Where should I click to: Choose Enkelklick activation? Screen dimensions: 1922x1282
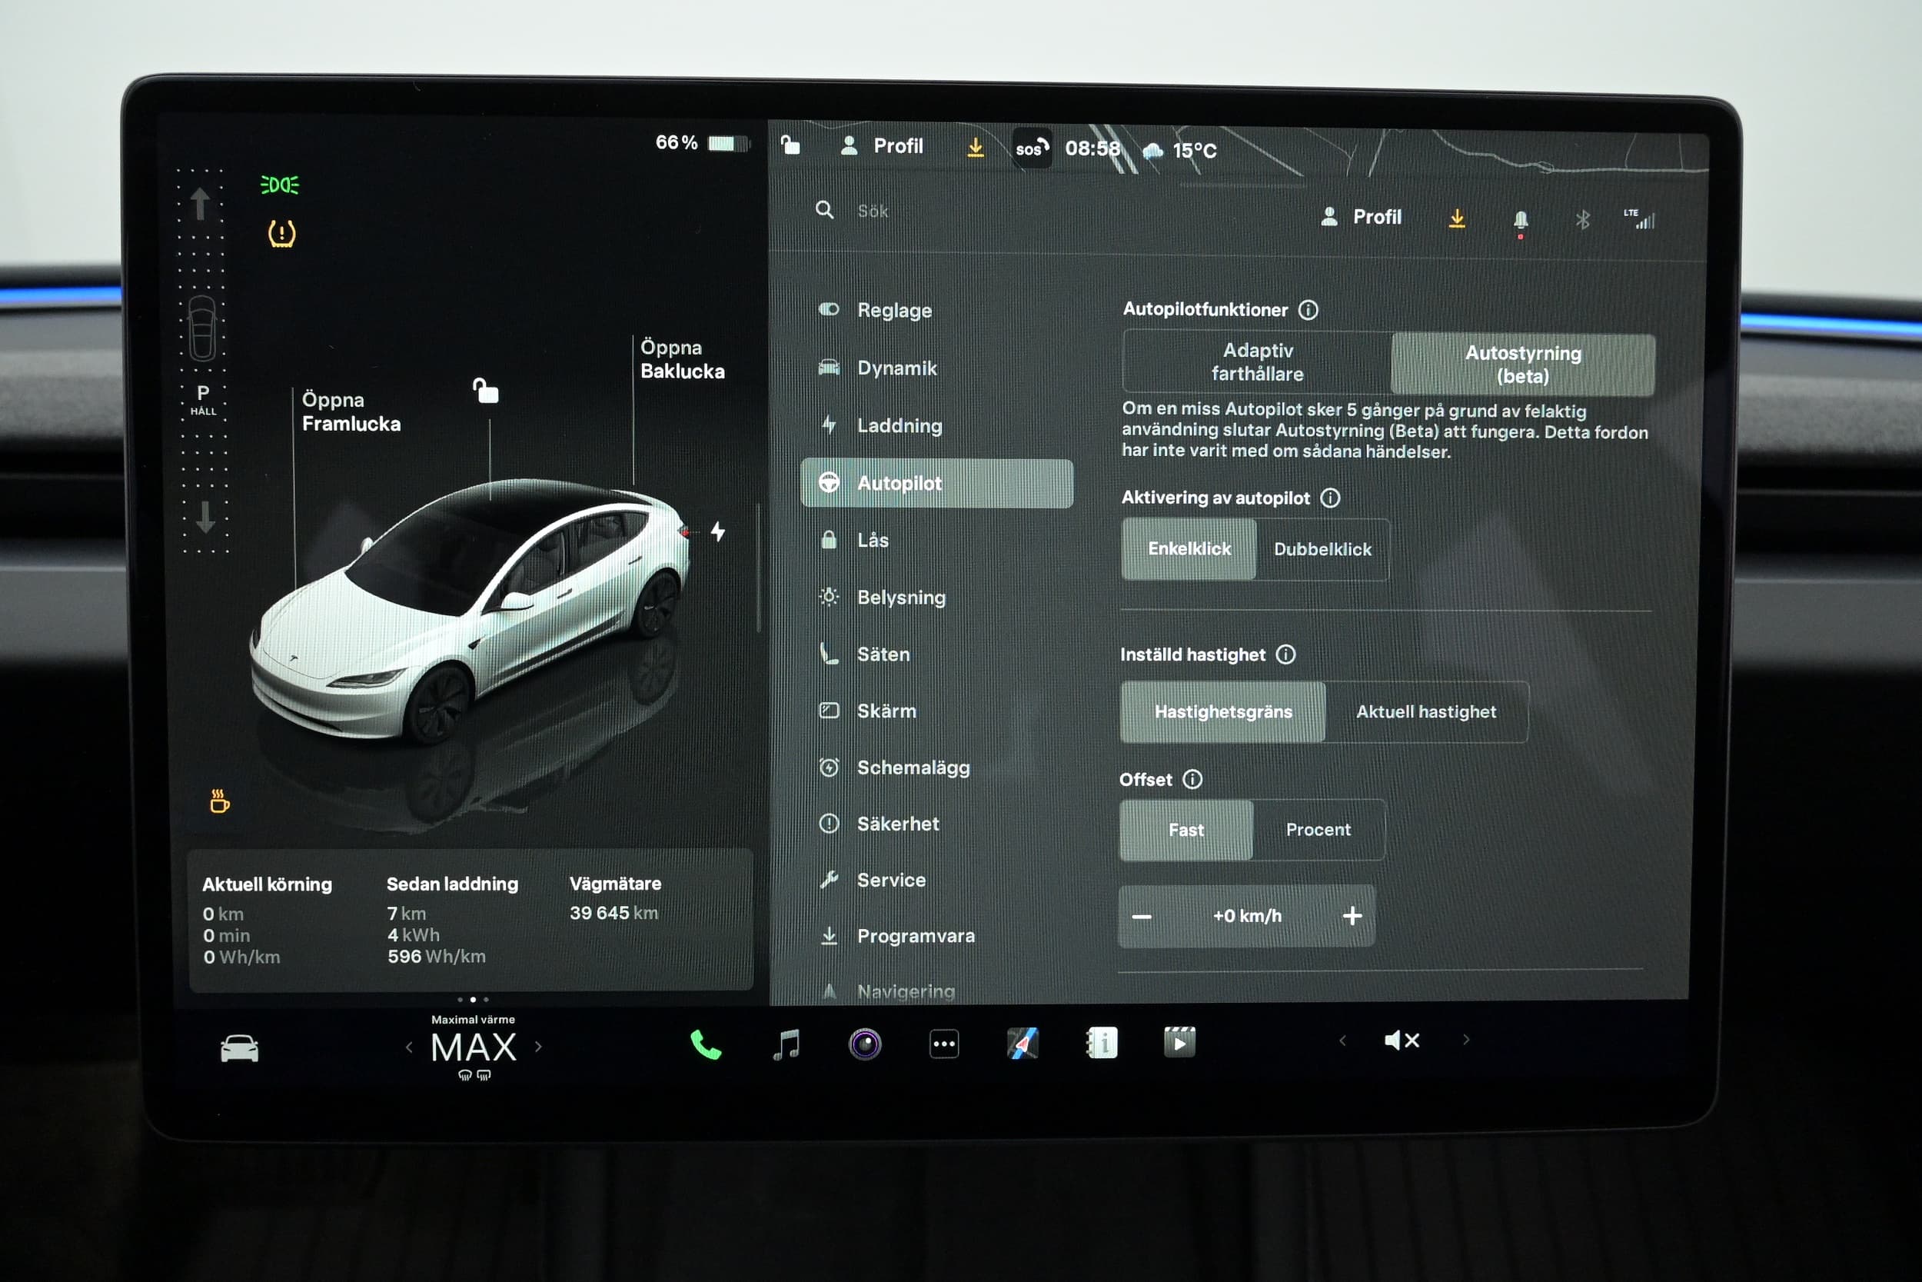[x=1188, y=548]
